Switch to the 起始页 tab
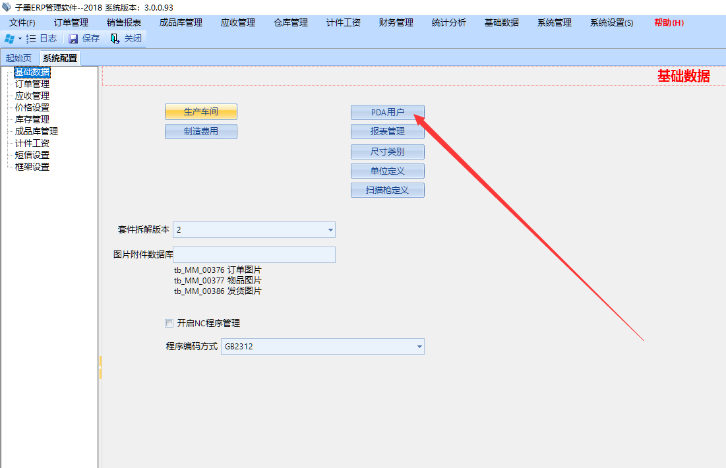Viewport: 726px width, 468px height. [x=18, y=58]
